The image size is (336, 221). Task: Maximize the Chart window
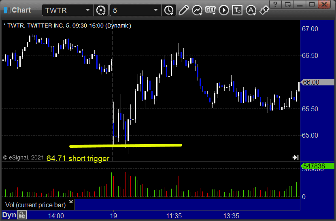[312, 4]
